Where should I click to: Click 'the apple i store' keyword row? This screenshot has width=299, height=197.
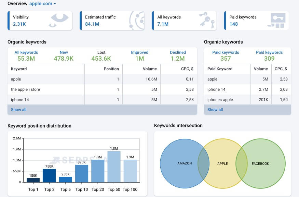point(102,89)
